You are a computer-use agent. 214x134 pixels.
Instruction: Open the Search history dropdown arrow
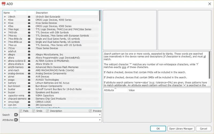click(x=100, y=115)
